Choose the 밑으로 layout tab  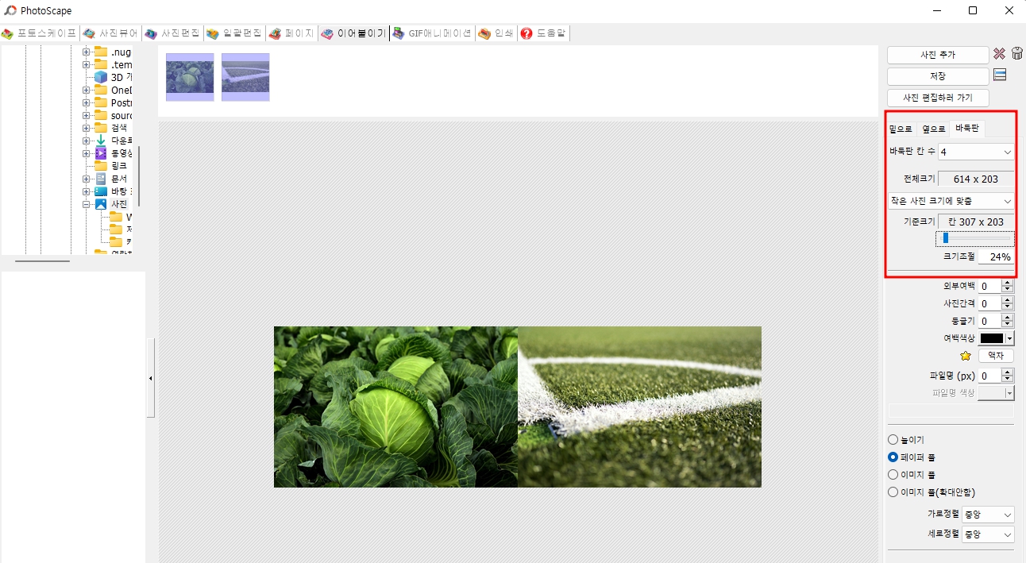click(x=901, y=129)
